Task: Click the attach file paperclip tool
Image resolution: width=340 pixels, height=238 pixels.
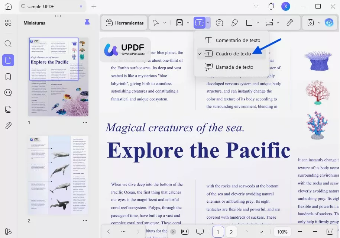Action: (290, 23)
